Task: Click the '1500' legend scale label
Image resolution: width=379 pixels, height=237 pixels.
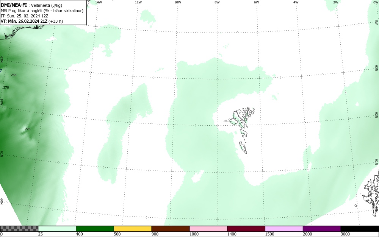Action: (269, 234)
